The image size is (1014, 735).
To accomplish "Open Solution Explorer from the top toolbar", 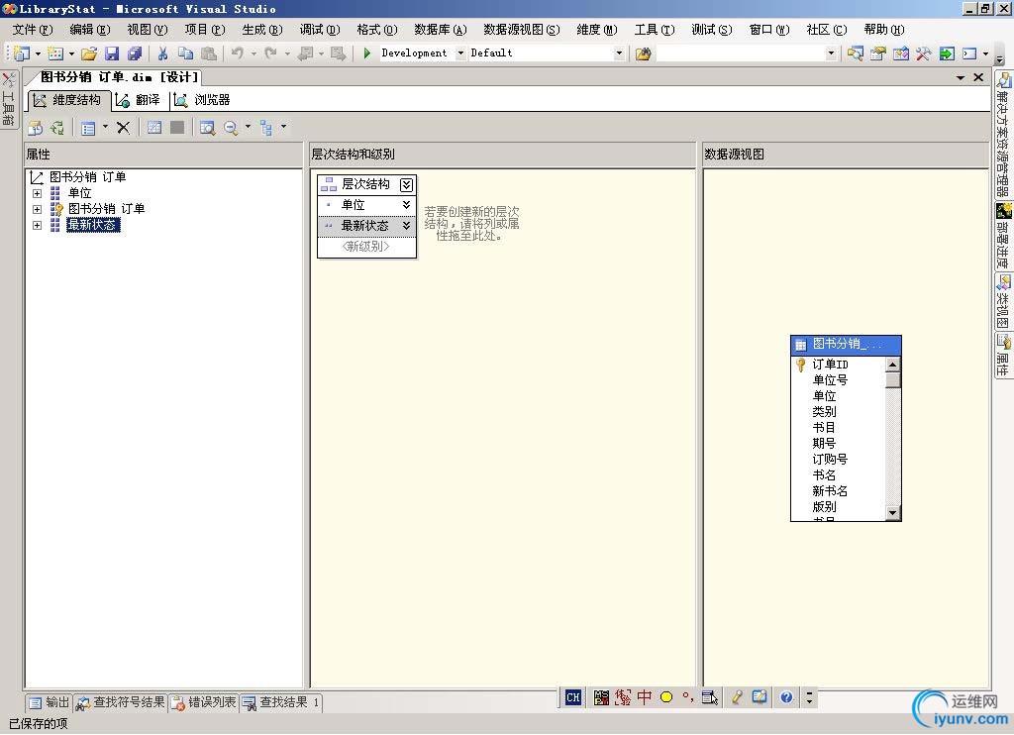I will (x=856, y=53).
